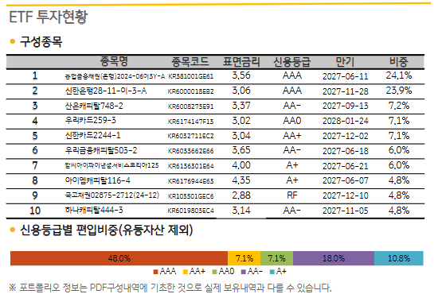Click the yellow 7.1% AA+ bar segment
Viewport: 434px width, 294px height.
click(x=244, y=258)
